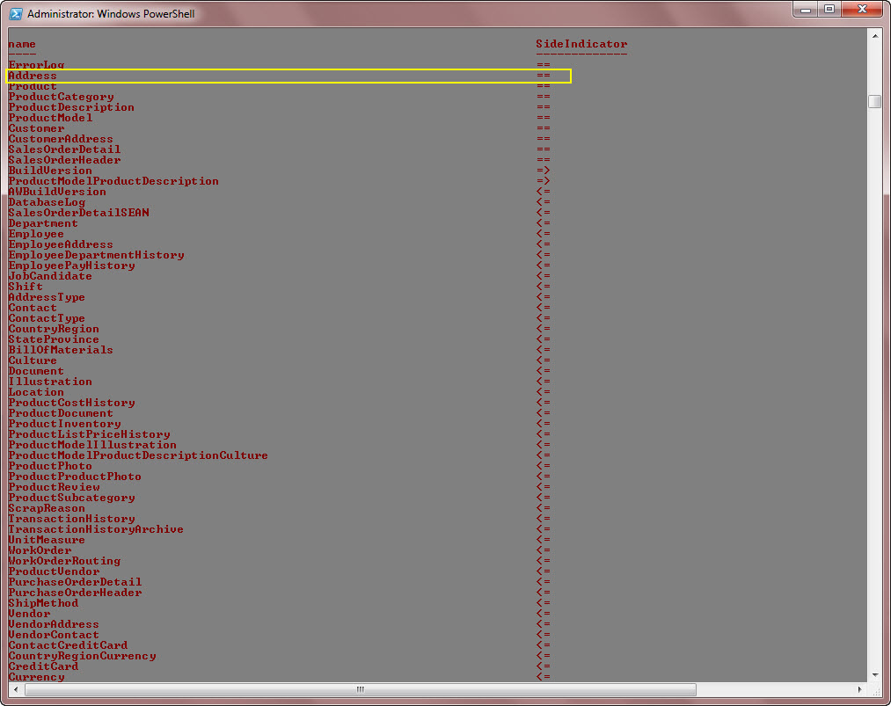Image resolution: width=891 pixels, height=706 pixels.
Task: Click the horizontal scrollbar right arrow
Action: click(x=859, y=689)
